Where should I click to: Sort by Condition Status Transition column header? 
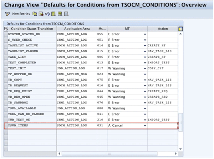point(32,29)
